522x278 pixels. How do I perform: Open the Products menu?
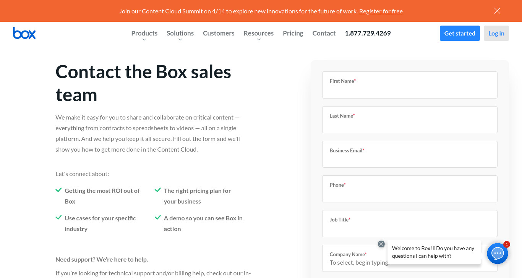[144, 33]
